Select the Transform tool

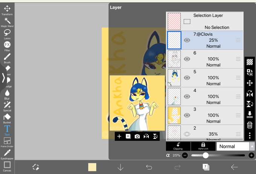pyautogui.click(x=7, y=10)
